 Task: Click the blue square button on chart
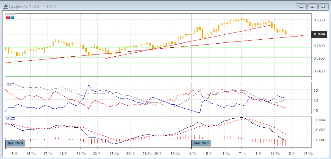pyautogui.click(x=12, y=18)
